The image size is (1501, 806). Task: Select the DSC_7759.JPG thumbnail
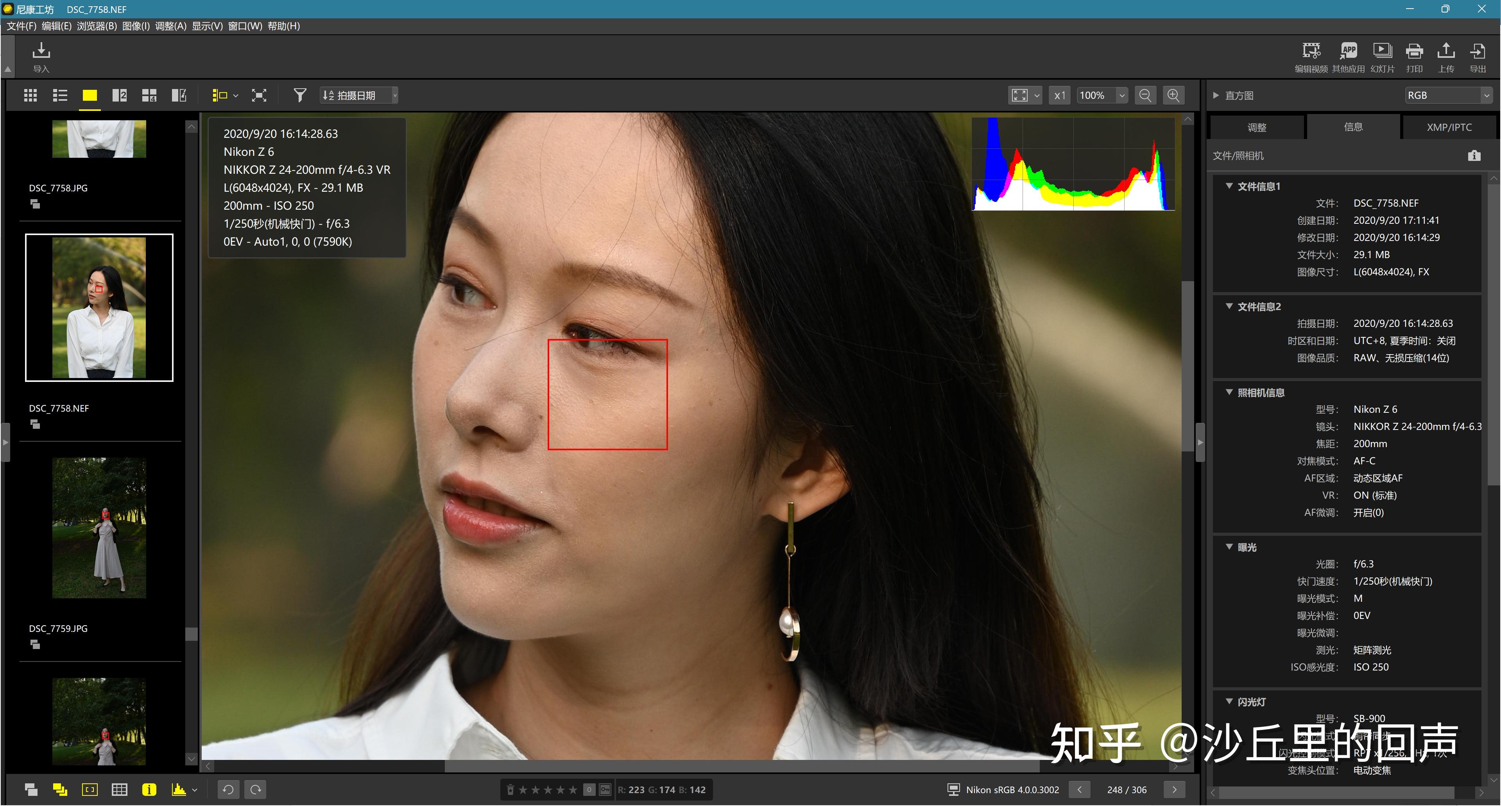(x=99, y=528)
